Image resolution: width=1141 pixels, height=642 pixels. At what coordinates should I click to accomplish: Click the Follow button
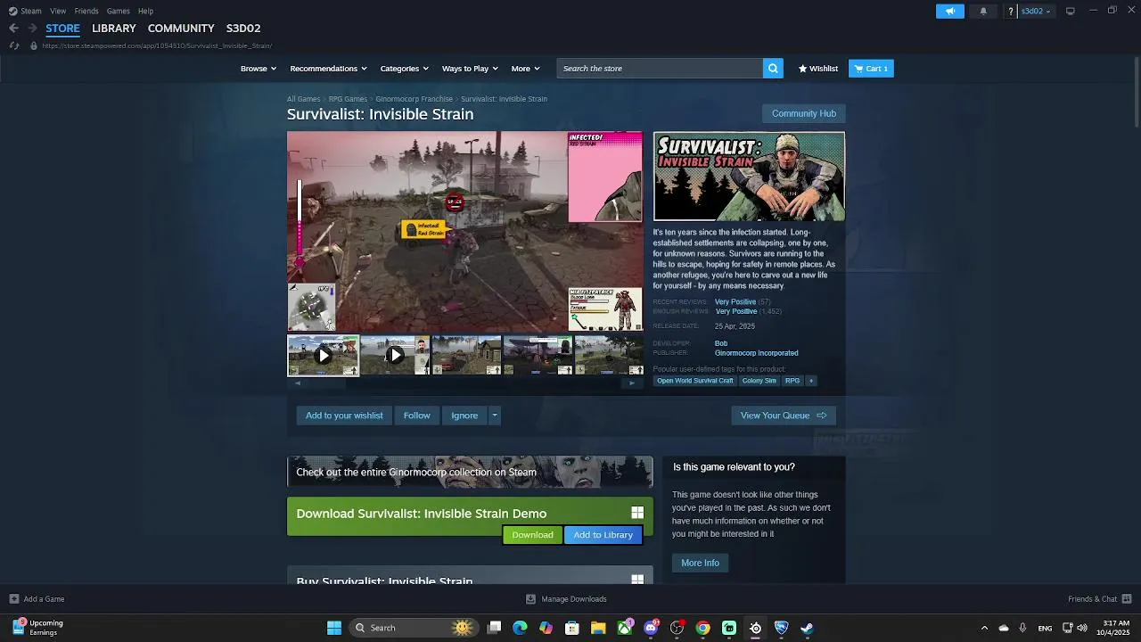click(x=416, y=416)
